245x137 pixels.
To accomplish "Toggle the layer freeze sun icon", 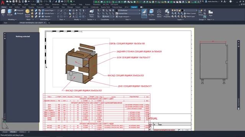I will [175, 10].
